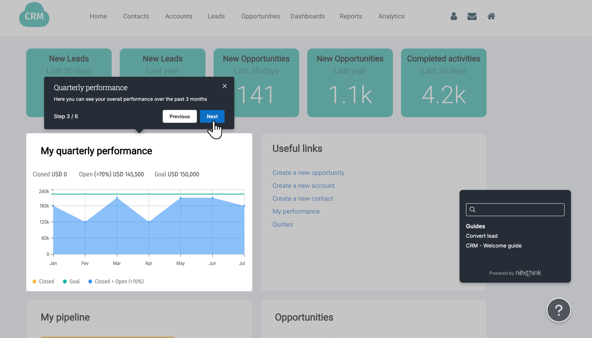The width and height of the screenshot is (592, 338).
Task: Open the Quotes link
Action: 282,225
